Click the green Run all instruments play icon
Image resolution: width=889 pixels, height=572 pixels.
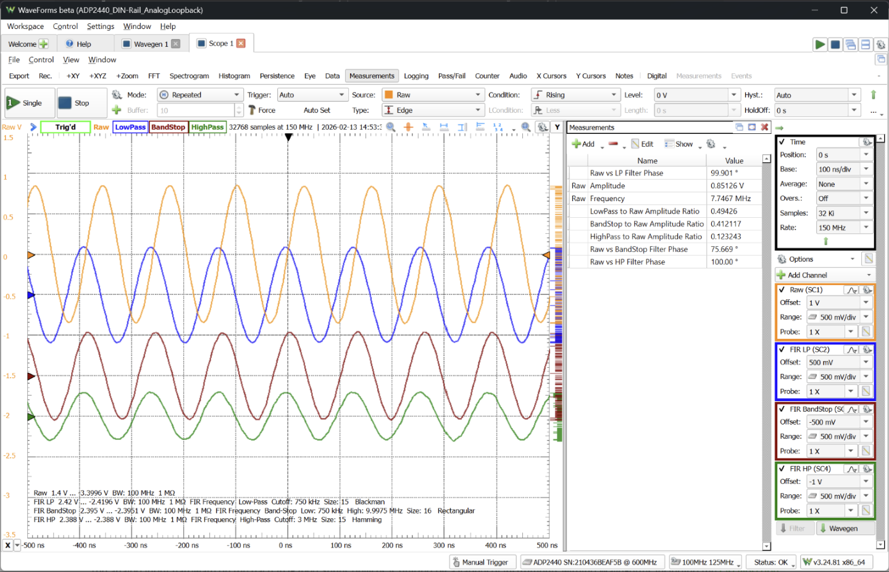(x=820, y=44)
